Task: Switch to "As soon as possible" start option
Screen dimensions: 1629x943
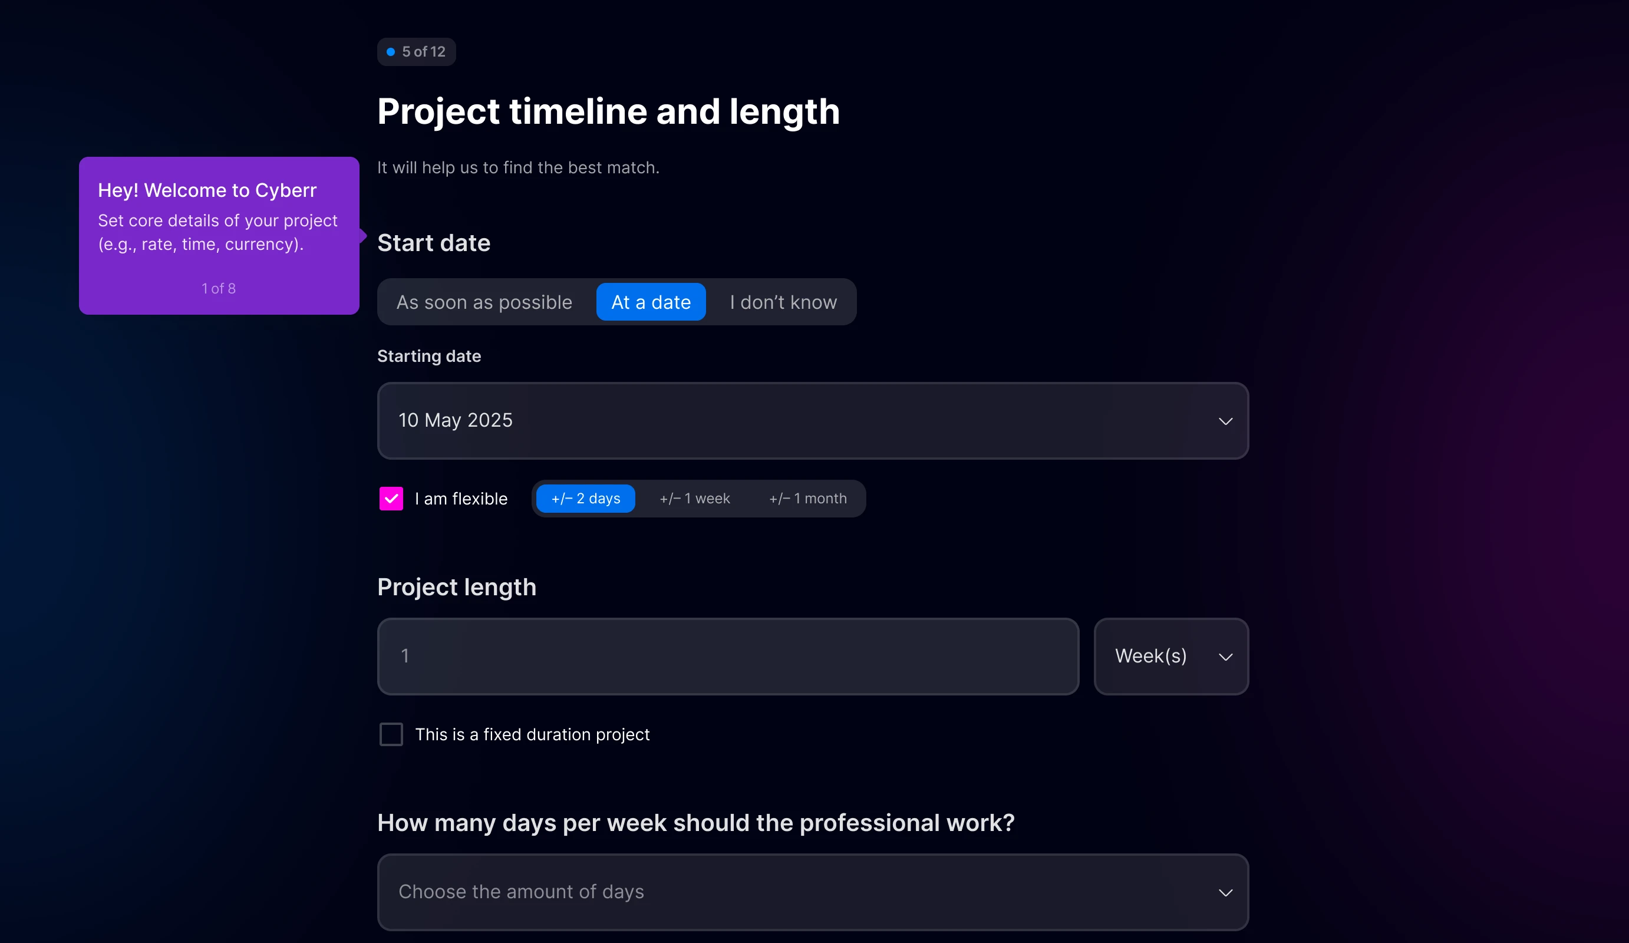Action: [484, 302]
